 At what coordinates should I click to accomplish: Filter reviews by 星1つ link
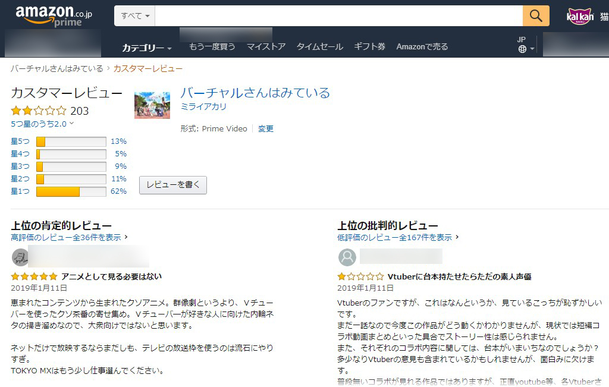(20, 191)
